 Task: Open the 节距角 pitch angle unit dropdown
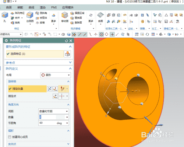(x=67, y=123)
